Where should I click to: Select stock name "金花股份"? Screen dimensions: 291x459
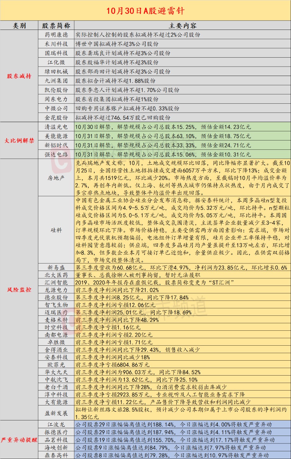pyautogui.click(x=56, y=117)
